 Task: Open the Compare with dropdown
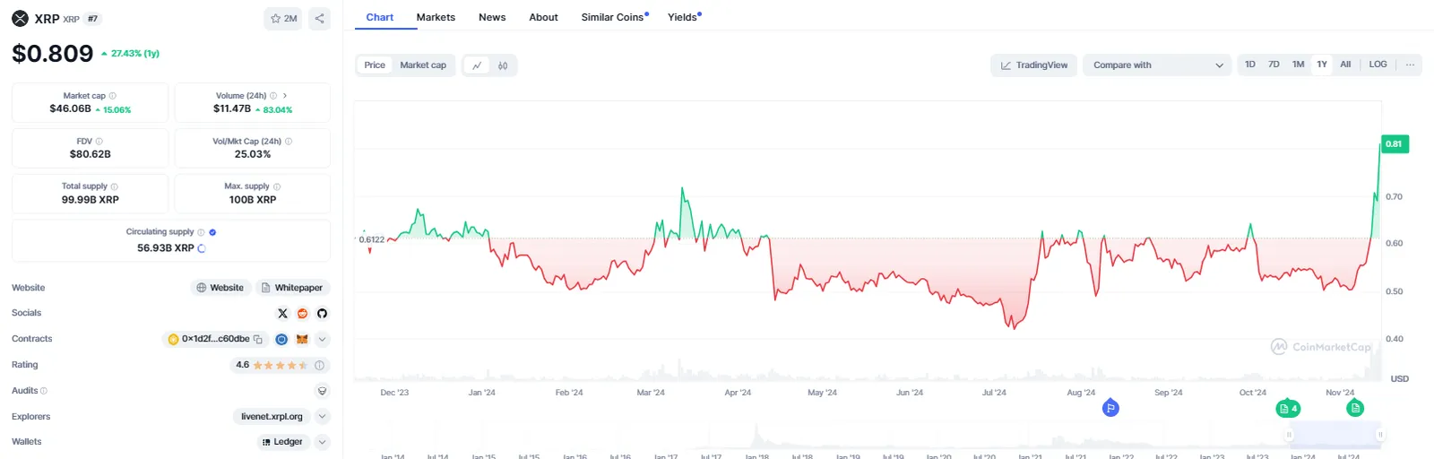pos(1157,65)
